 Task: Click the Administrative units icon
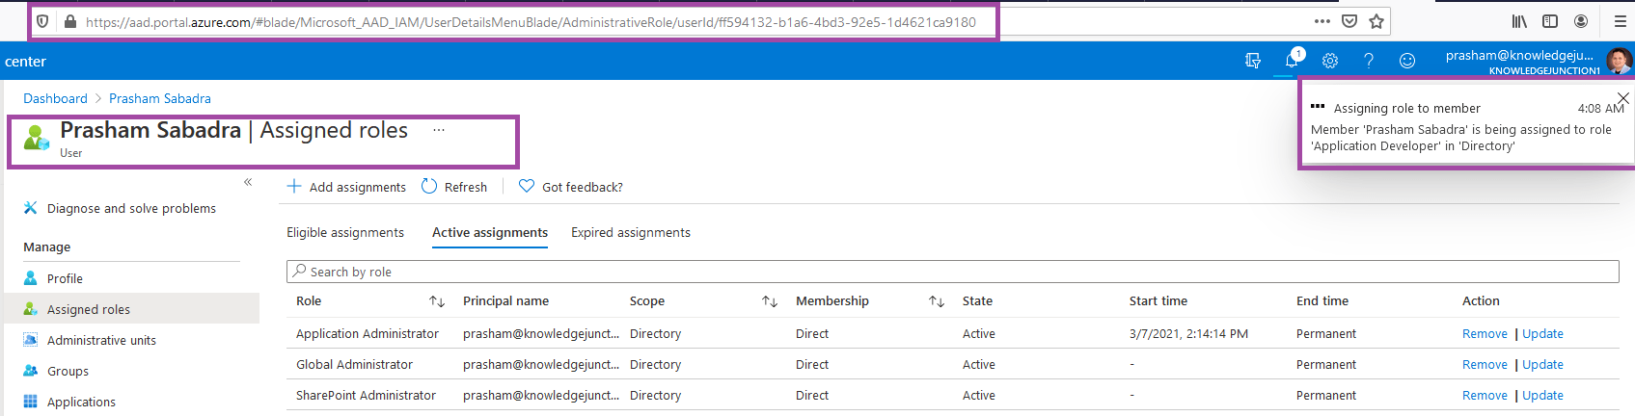(x=31, y=340)
